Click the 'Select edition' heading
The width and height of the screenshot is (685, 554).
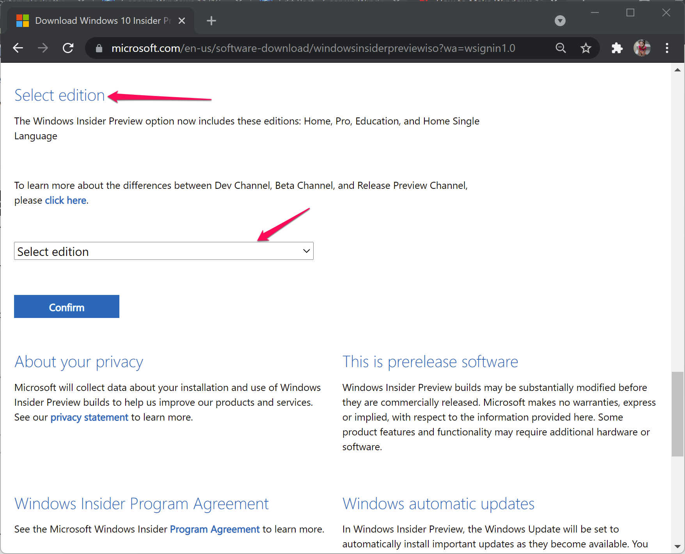(x=60, y=95)
